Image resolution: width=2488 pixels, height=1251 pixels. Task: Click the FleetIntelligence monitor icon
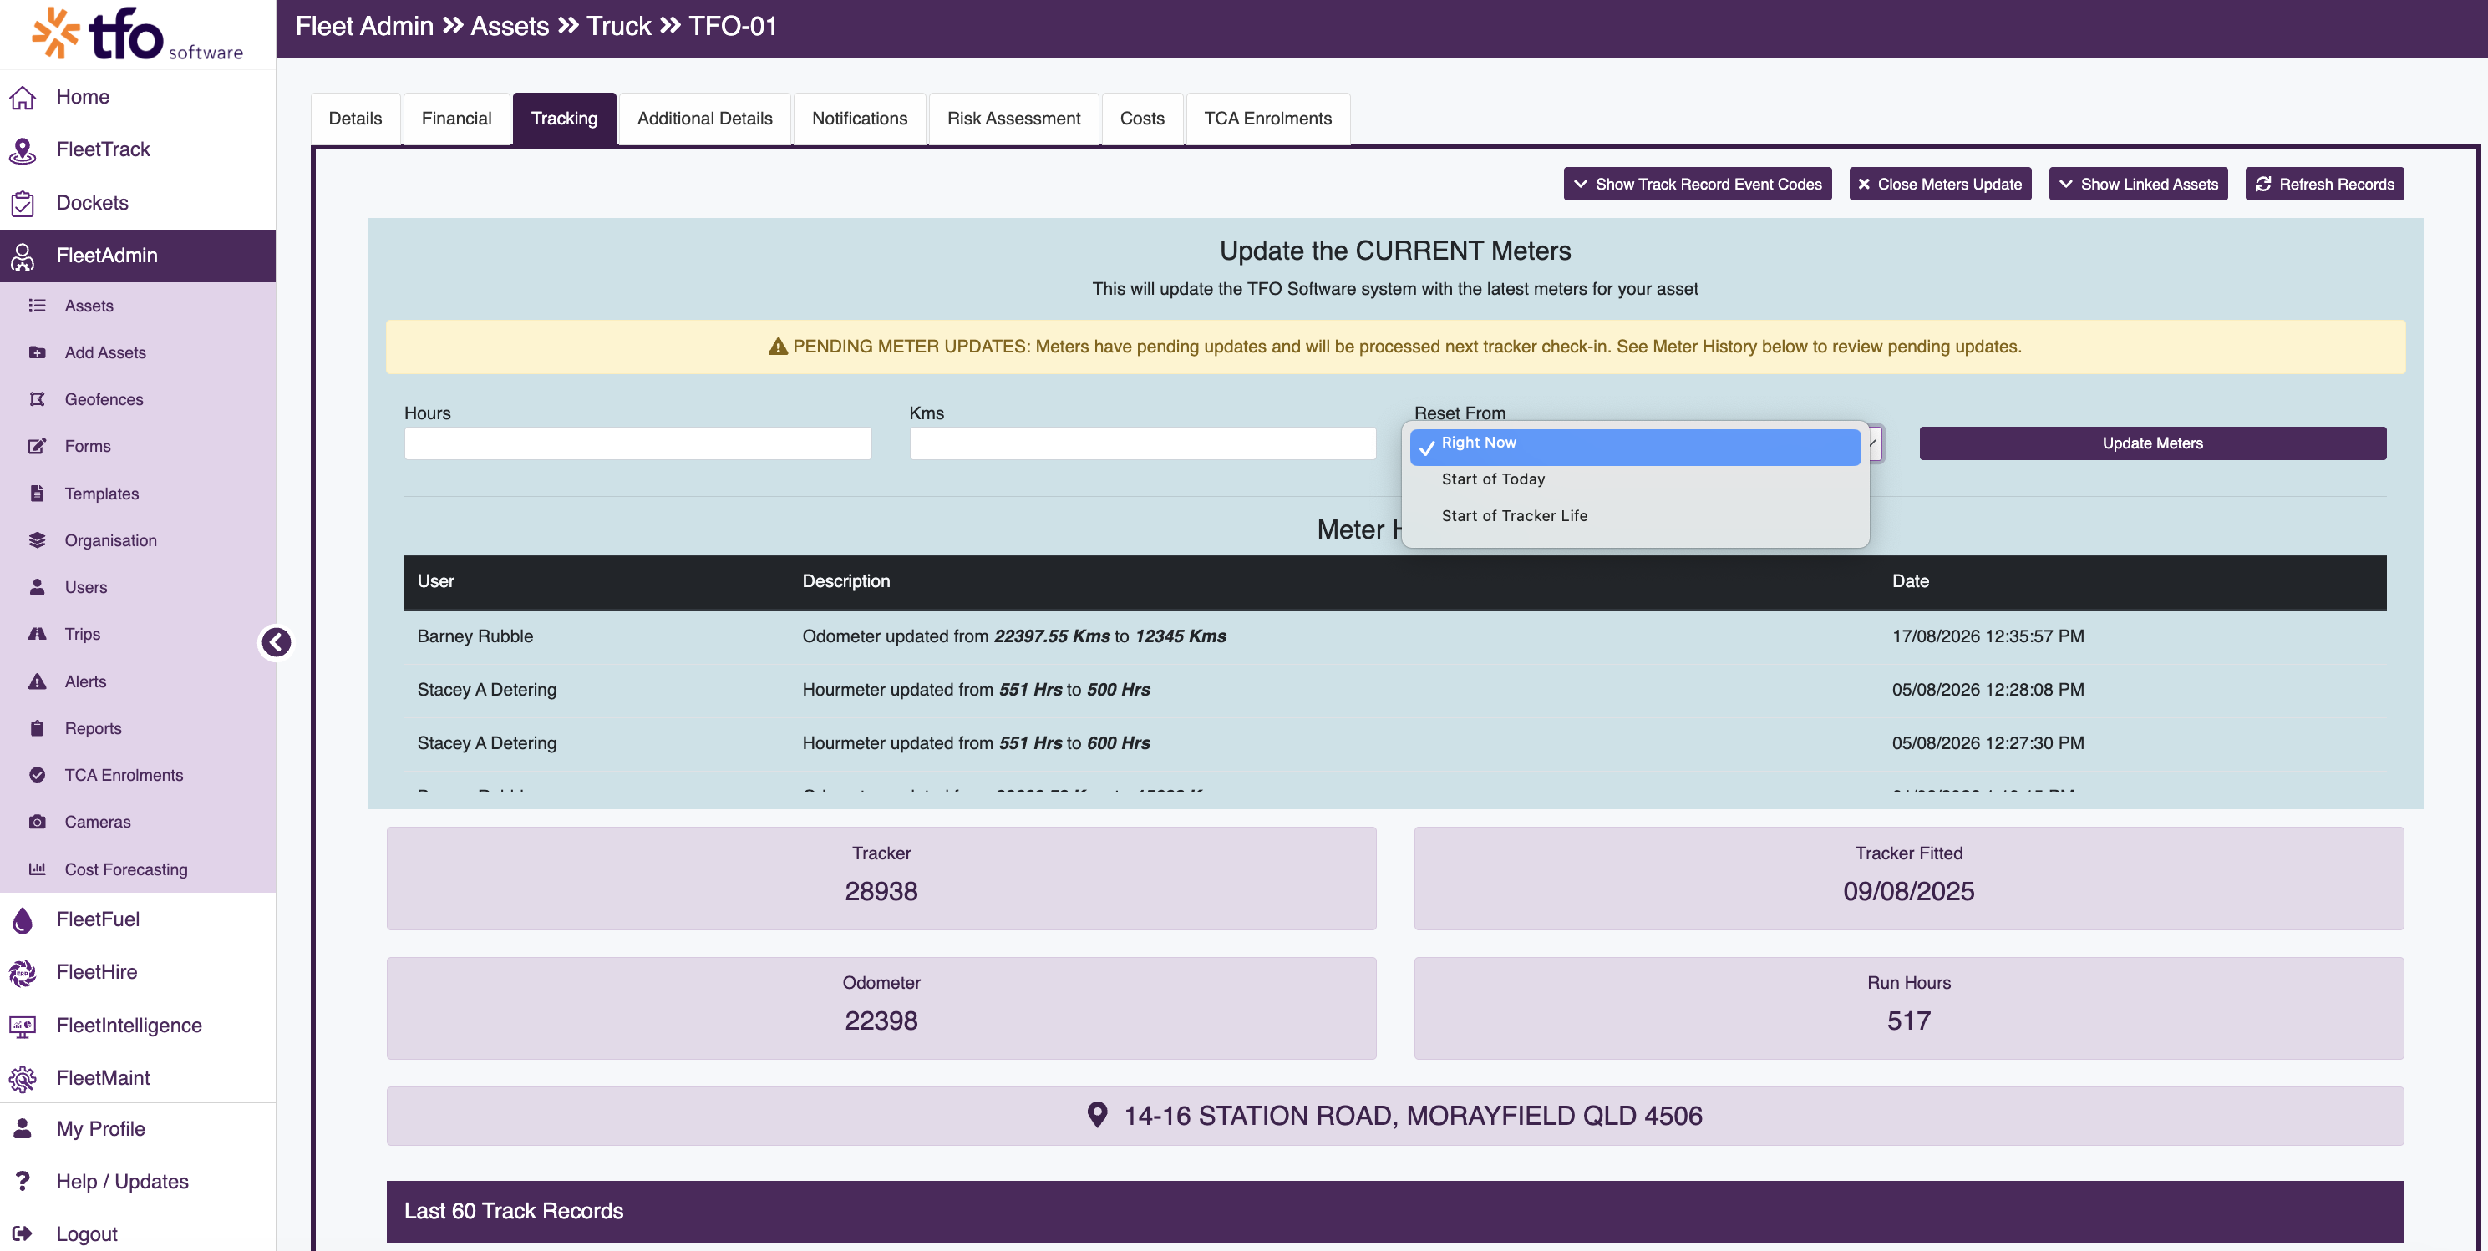23,1026
